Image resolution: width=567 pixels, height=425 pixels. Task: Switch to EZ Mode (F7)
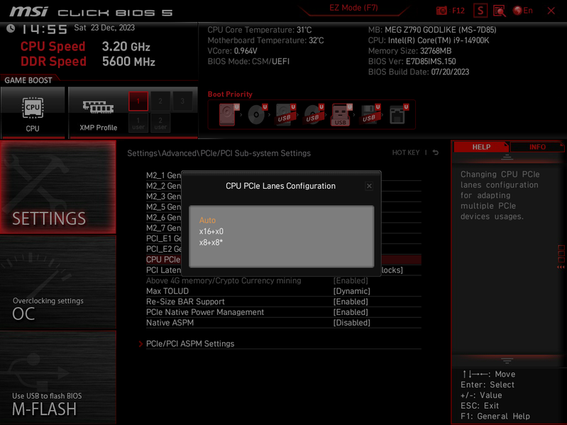click(x=353, y=8)
